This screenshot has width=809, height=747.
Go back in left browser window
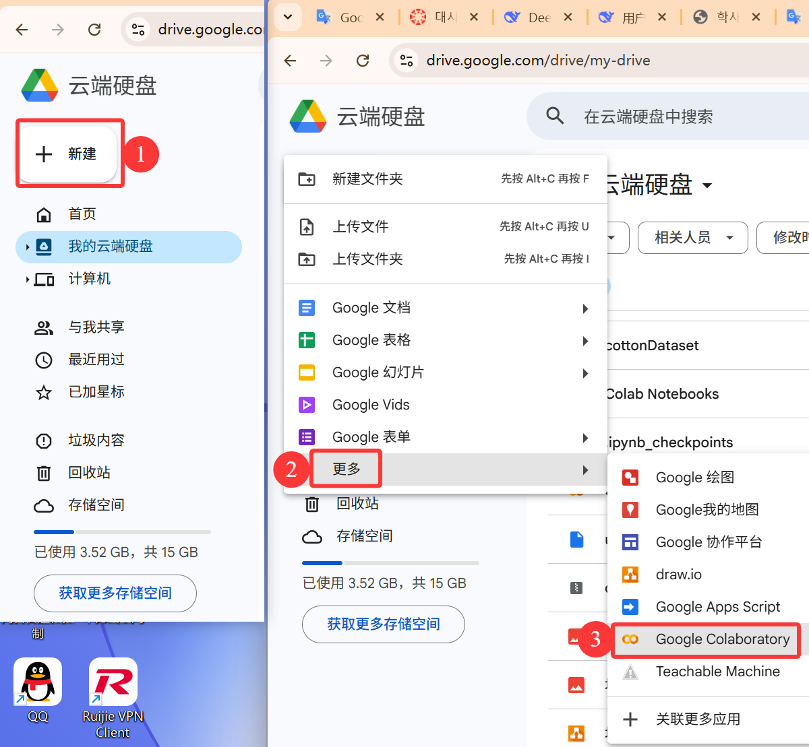(22, 29)
